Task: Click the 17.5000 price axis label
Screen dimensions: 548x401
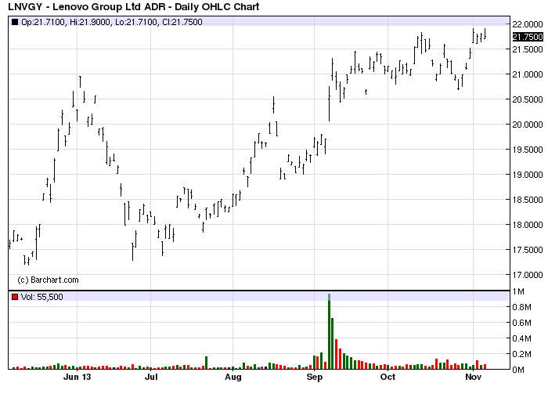Action: coord(528,250)
